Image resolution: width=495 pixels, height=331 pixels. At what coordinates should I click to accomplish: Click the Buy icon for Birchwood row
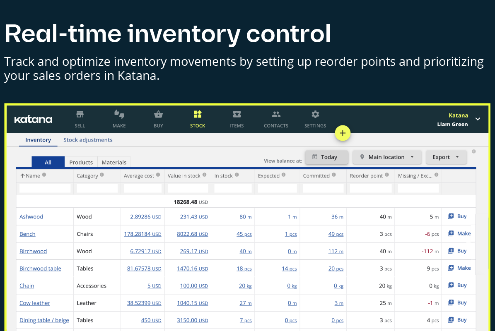click(x=451, y=251)
